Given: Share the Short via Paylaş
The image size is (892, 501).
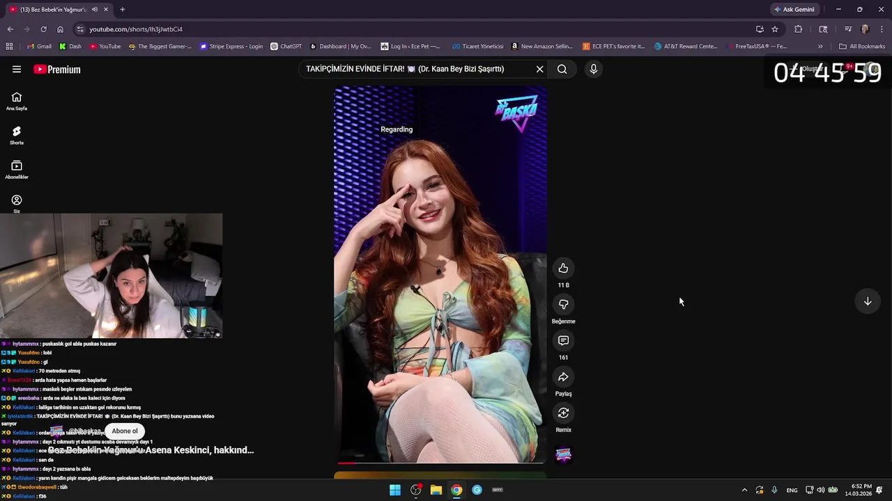Looking at the screenshot, I should (563, 376).
